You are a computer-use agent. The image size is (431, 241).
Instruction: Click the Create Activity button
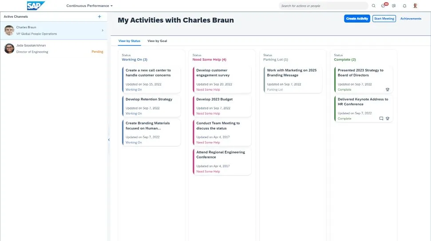pos(357,19)
